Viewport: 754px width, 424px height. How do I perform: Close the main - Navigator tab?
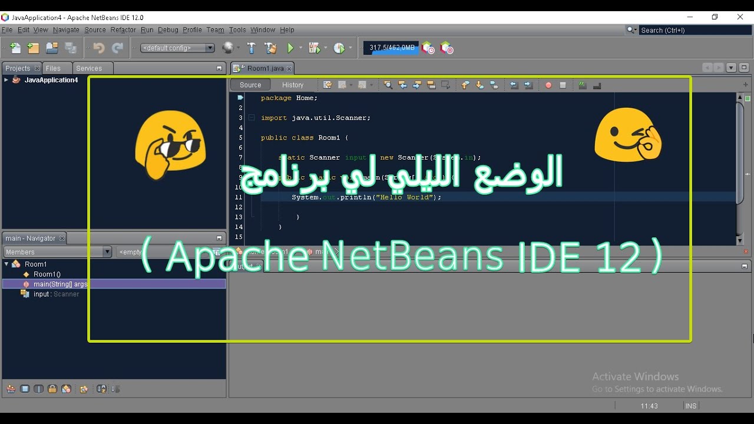pos(62,238)
